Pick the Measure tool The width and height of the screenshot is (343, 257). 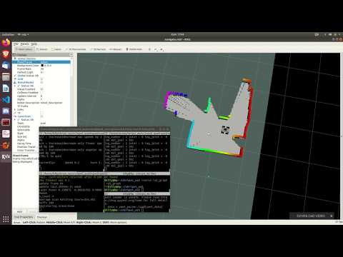116,49
